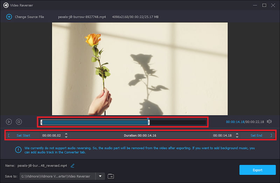280x183 pixels.
Task: Click the right trim handle on timeline
Action: pos(149,122)
